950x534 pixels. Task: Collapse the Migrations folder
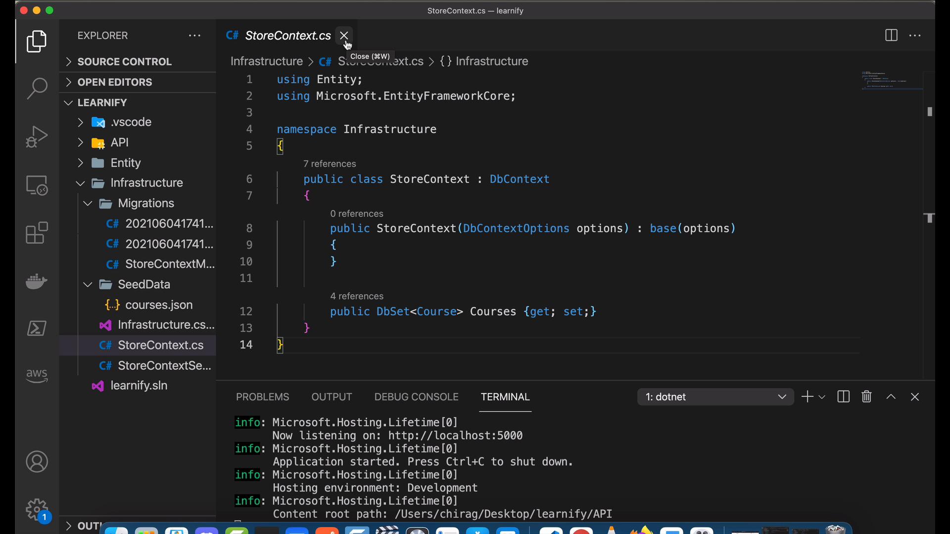(138, 203)
